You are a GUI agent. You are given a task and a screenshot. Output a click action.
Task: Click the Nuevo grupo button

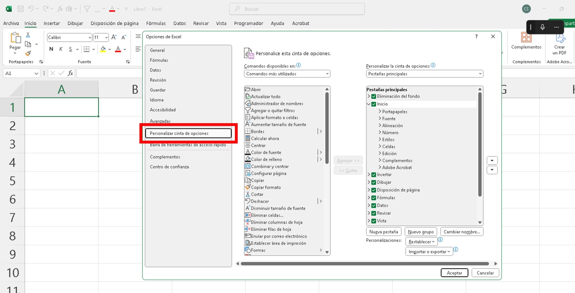421,232
